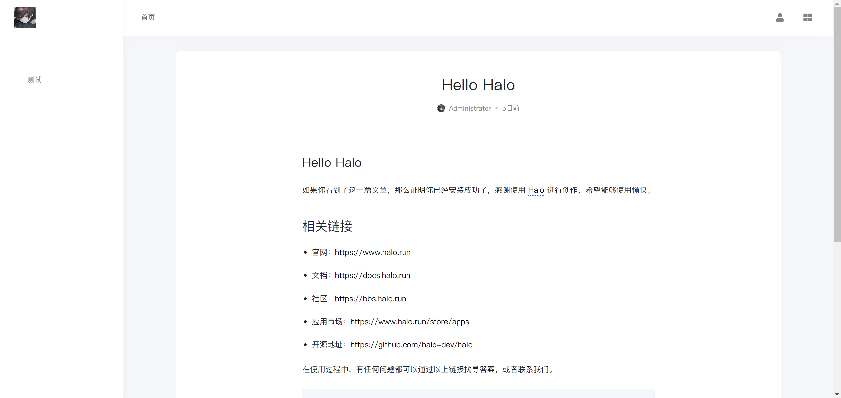Screen dimensions: 841x398
Task: Open the documentation link https://docs.halo.run
Action: point(372,276)
